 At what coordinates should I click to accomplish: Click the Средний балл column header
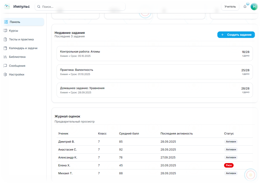(x=129, y=134)
